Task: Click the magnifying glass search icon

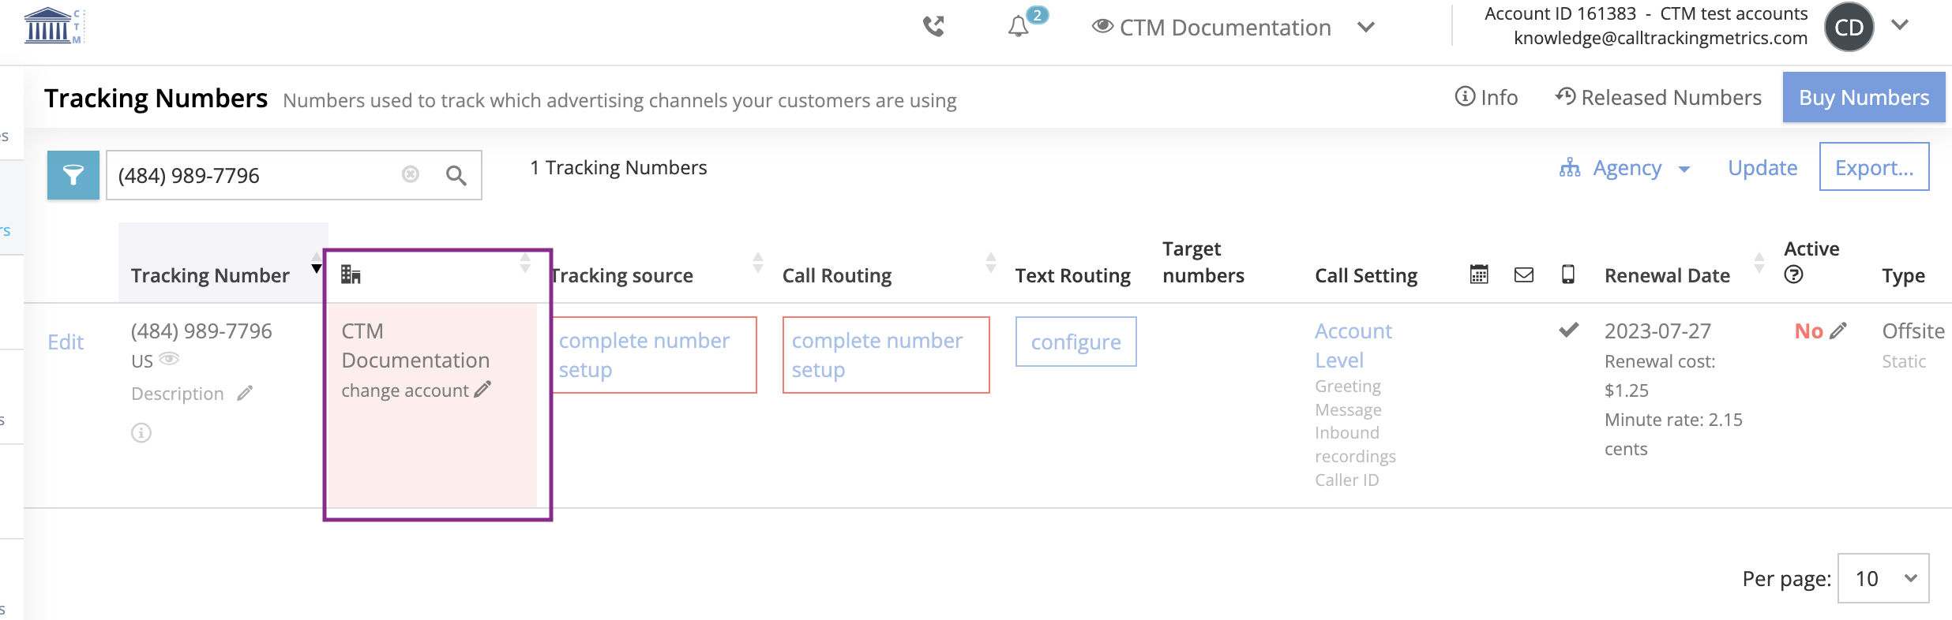Action: (456, 175)
